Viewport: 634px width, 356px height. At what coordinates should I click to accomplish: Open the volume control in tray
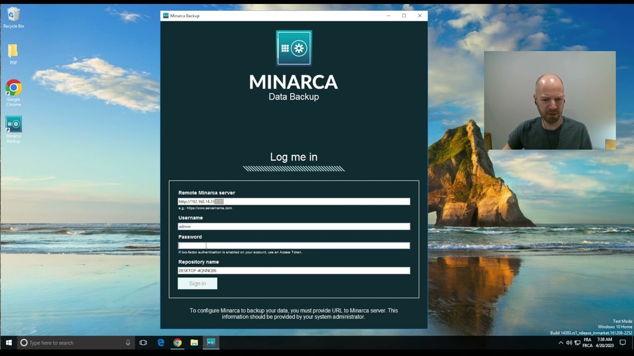click(569, 343)
